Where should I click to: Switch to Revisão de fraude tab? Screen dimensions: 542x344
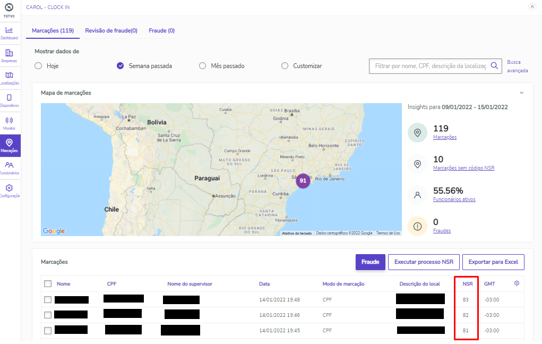pyautogui.click(x=111, y=31)
